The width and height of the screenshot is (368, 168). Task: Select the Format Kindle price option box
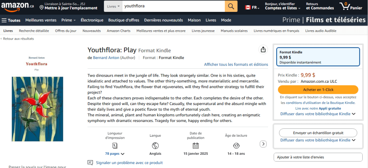coord(318,57)
